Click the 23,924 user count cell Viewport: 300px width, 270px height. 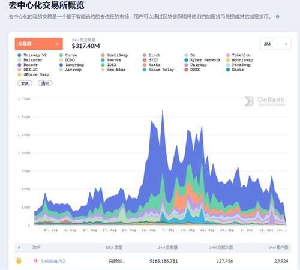(x=281, y=261)
